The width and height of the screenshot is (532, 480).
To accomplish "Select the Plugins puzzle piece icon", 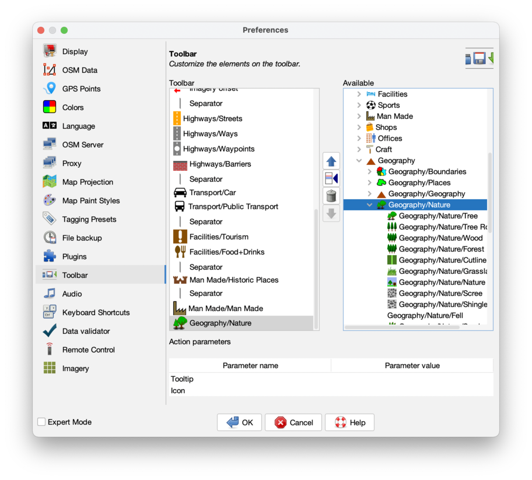I will pos(50,256).
